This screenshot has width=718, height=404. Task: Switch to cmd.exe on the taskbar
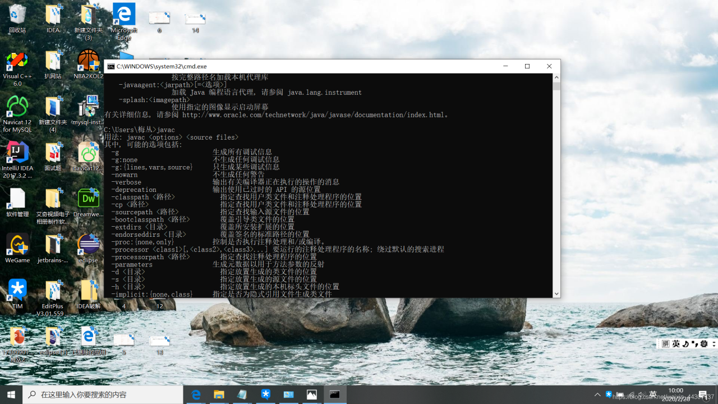pos(335,394)
